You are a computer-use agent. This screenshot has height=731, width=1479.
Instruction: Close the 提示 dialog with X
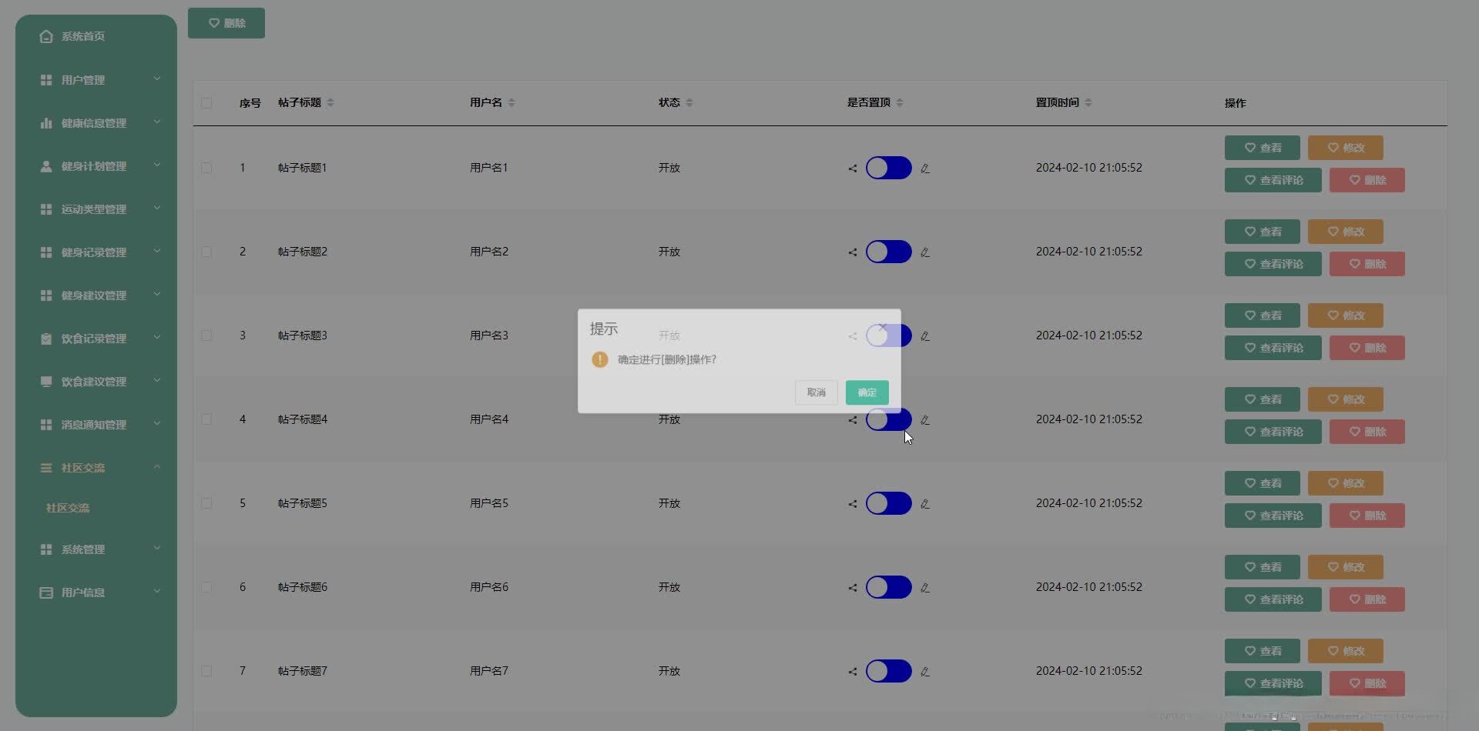pyautogui.click(x=883, y=327)
